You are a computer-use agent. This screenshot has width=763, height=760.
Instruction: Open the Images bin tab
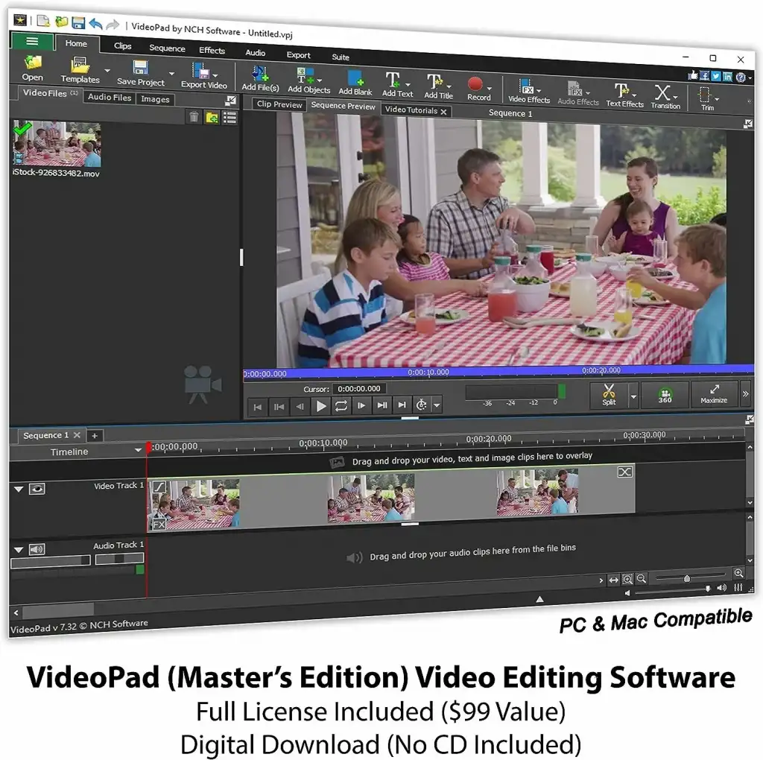(x=155, y=99)
